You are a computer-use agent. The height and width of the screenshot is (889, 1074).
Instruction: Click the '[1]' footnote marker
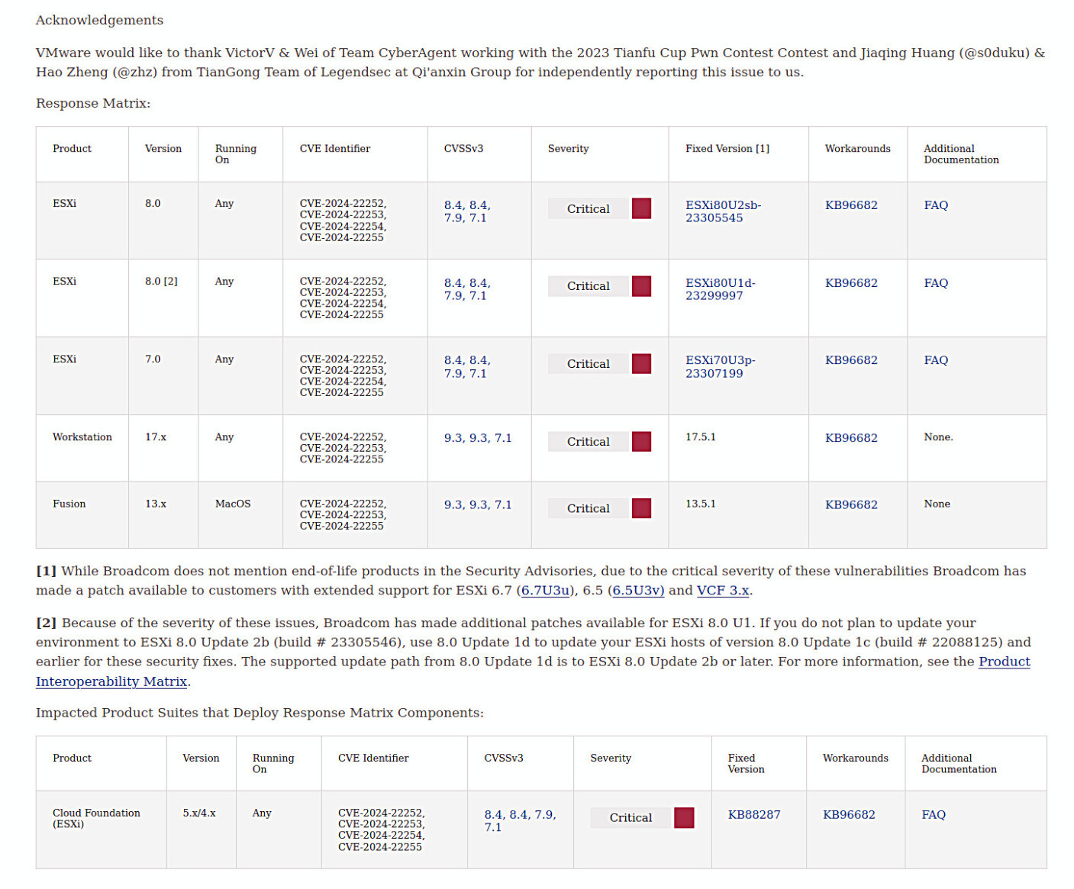coord(46,572)
